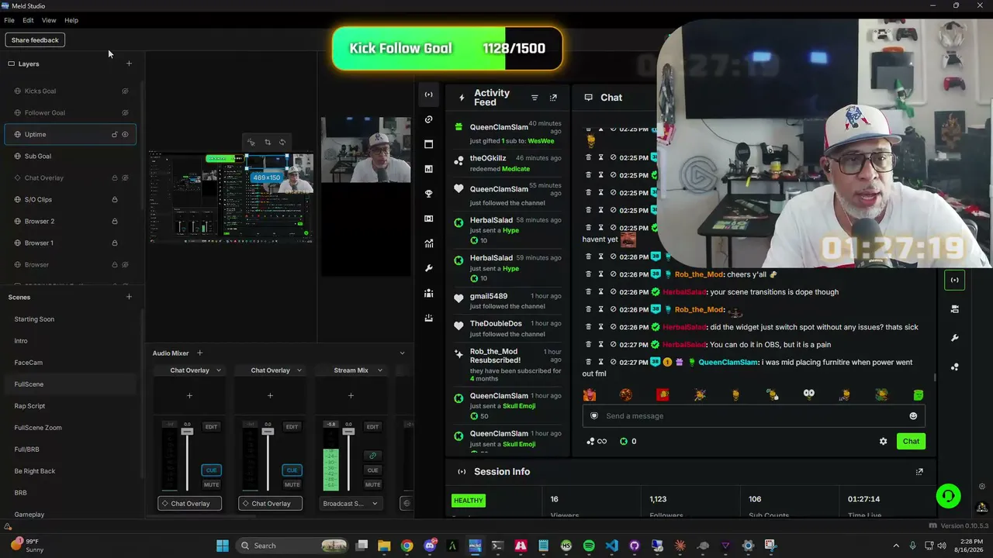
Task: Open the green headset support bubble
Action: click(948, 496)
